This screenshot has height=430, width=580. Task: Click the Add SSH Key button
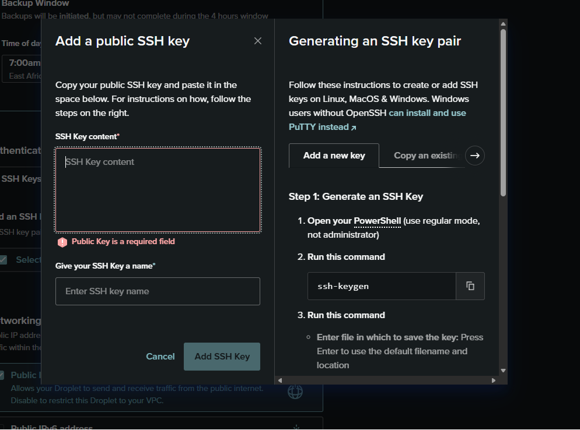pyautogui.click(x=222, y=357)
